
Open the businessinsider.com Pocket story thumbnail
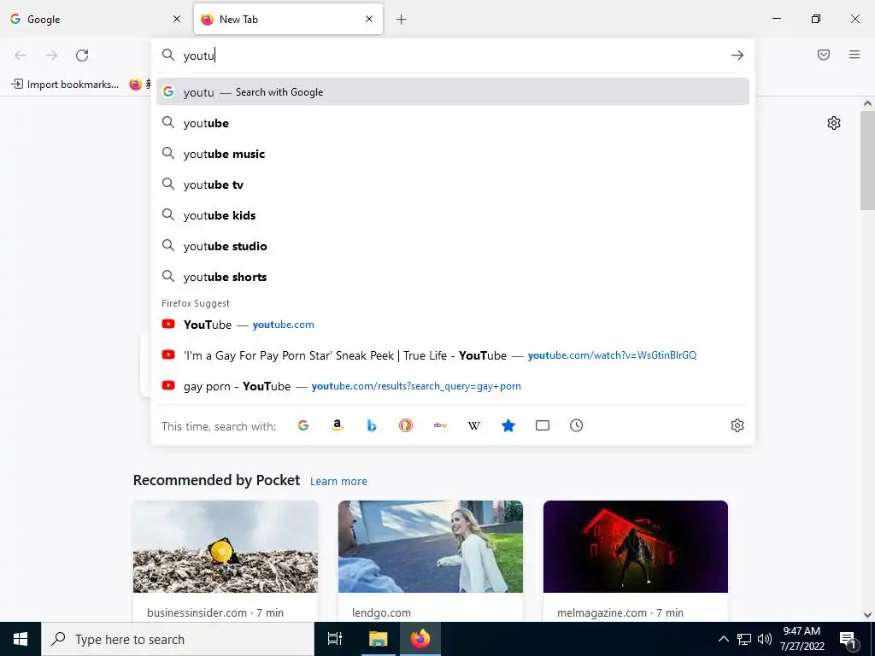point(226,547)
